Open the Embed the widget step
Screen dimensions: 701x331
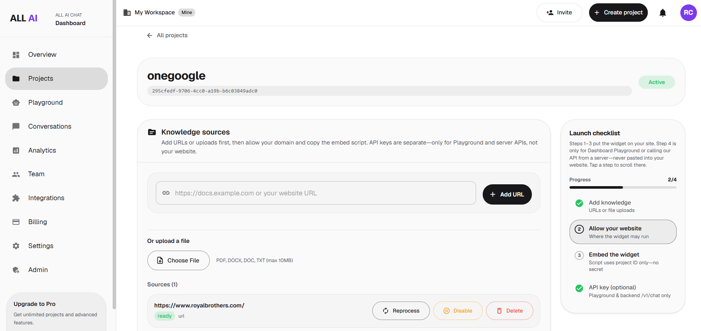tap(623, 262)
